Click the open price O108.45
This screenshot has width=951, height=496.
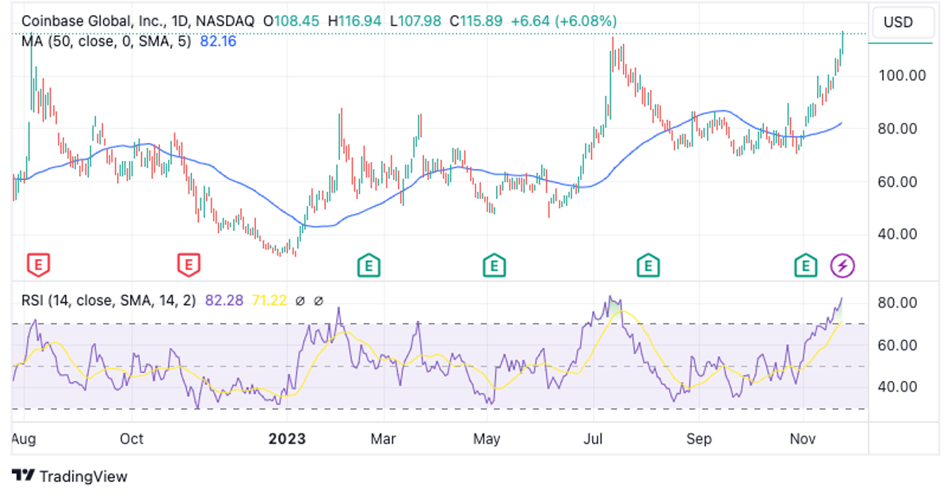(292, 21)
